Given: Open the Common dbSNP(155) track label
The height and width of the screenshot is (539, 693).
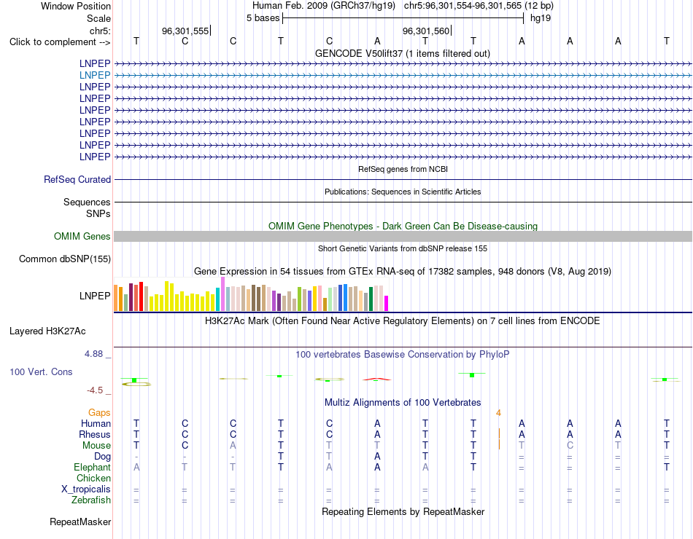Looking at the screenshot, I should pyautogui.click(x=65, y=259).
